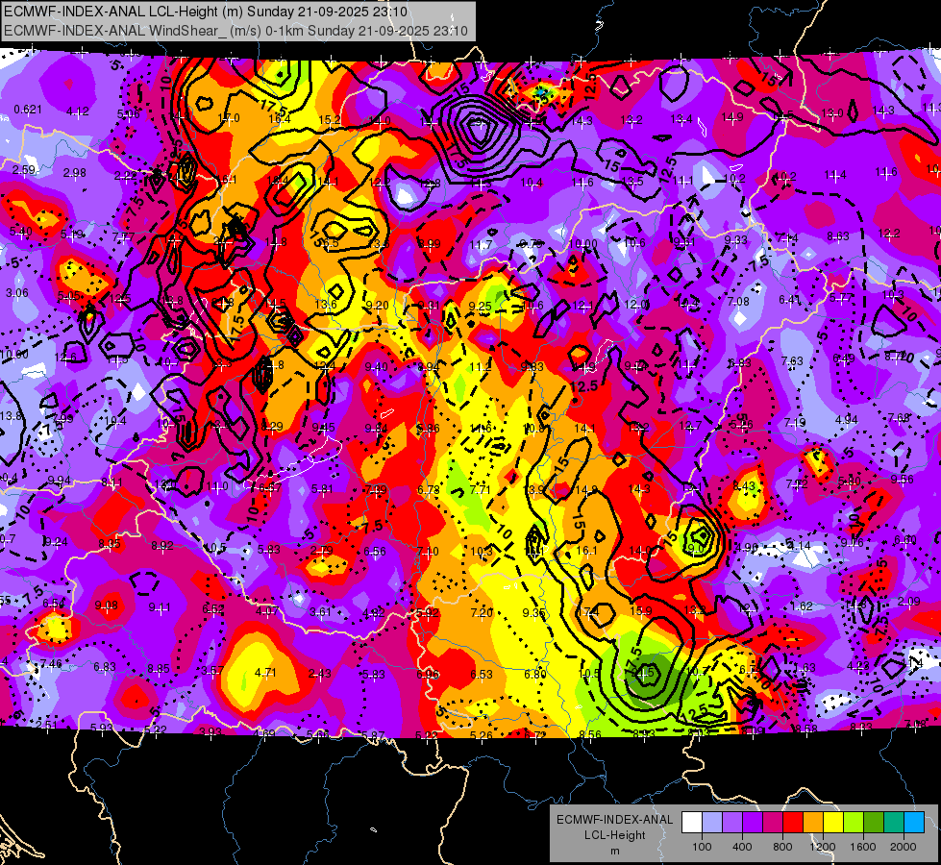Click the grid value 8.92
This screenshot has height=865, width=941.
coord(162,546)
